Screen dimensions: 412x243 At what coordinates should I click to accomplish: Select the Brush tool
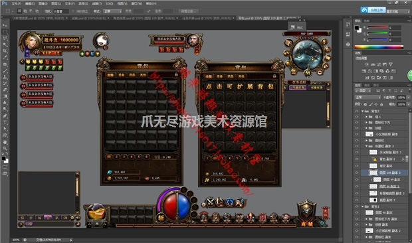coord(5,70)
